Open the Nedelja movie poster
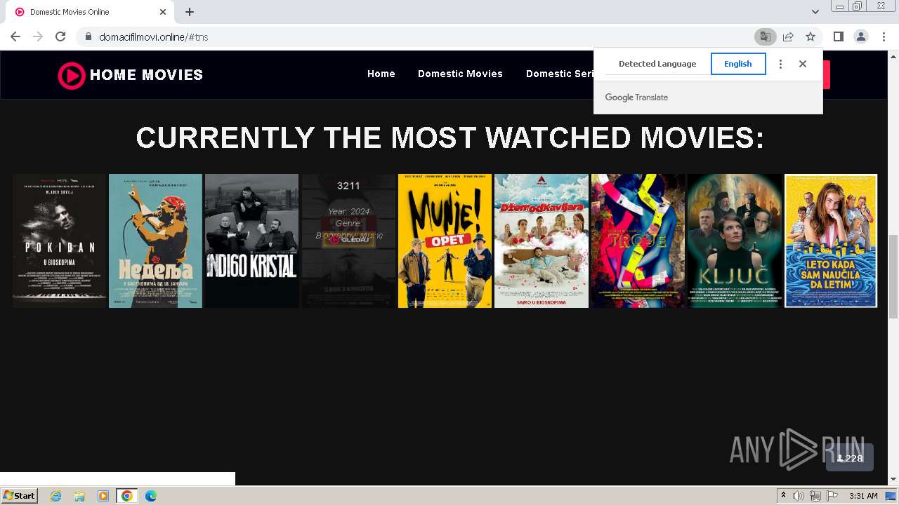 tap(155, 241)
